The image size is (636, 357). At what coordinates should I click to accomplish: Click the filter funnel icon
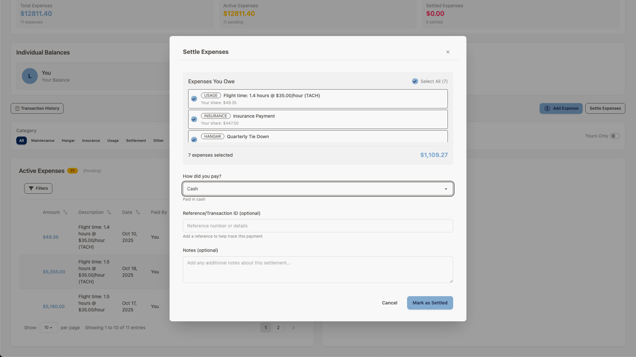[x=31, y=188]
